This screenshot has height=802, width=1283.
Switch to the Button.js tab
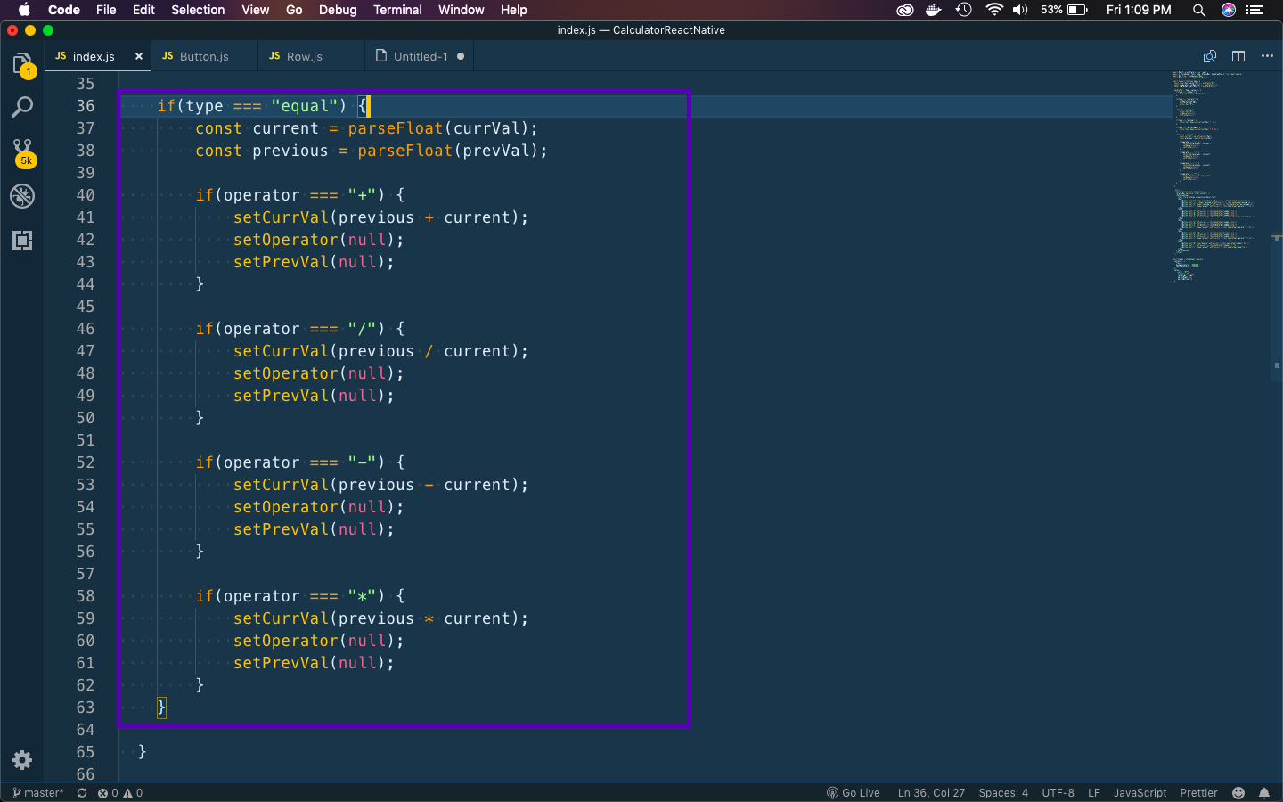pos(204,56)
